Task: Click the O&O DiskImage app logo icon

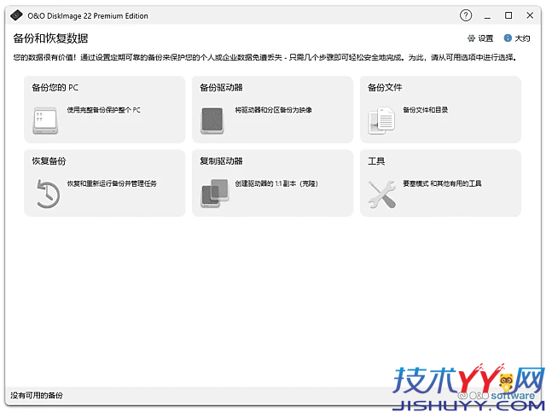Action: pyautogui.click(x=16, y=15)
